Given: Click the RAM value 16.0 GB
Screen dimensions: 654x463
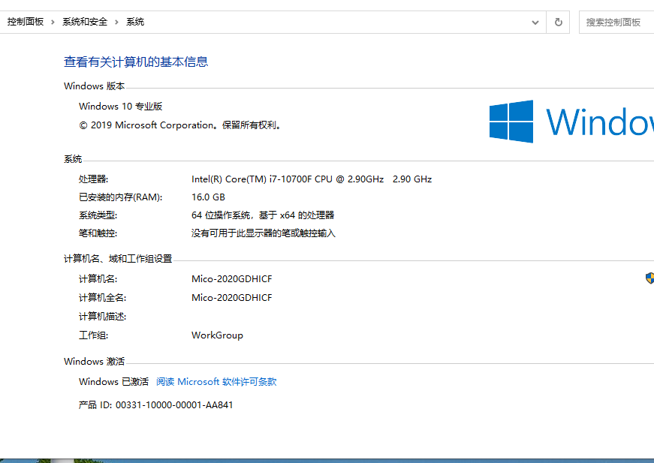Looking at the screenshot, I should (208, 197).
